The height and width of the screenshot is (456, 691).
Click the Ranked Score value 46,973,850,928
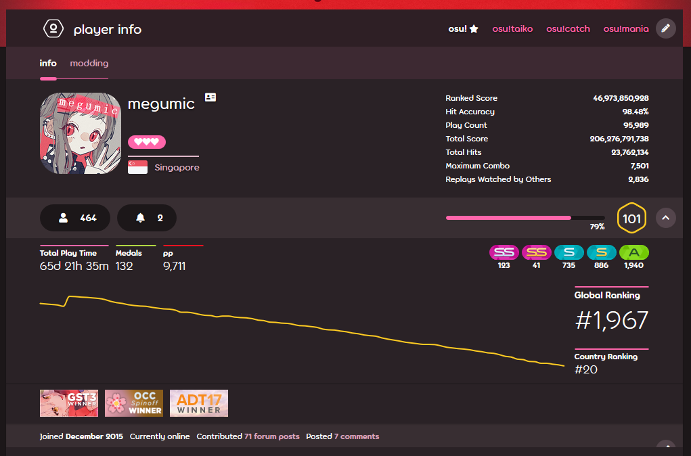(x=621, y=98)
